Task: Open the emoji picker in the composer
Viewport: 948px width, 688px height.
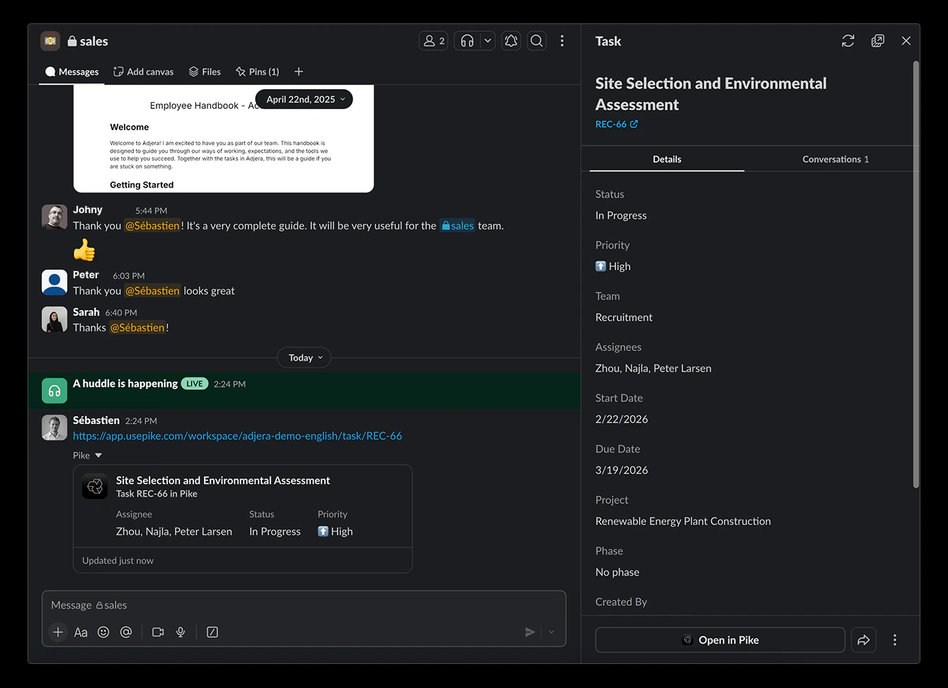Action: point(103,632)
